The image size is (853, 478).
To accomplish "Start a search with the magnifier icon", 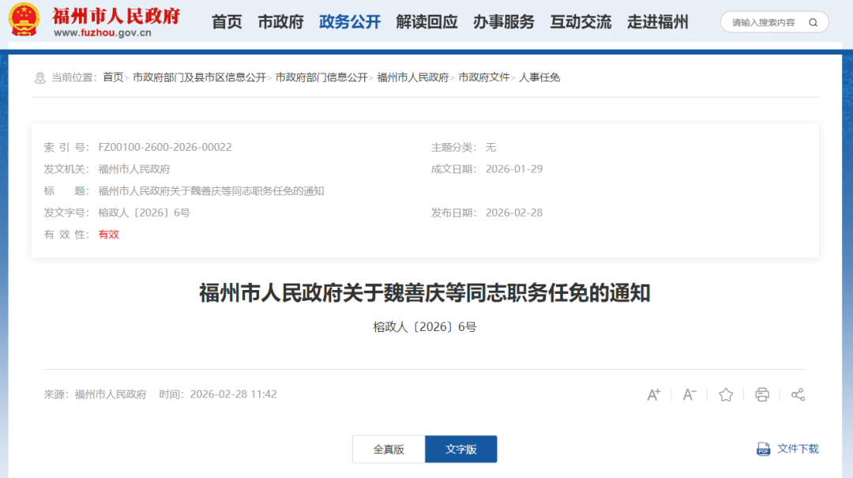I will [813, 22].
